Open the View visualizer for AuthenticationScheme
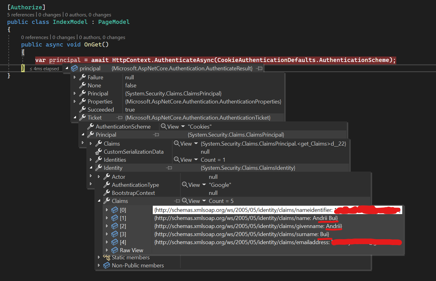The width and height of the screenshot is (436, 281). (170, 126)
